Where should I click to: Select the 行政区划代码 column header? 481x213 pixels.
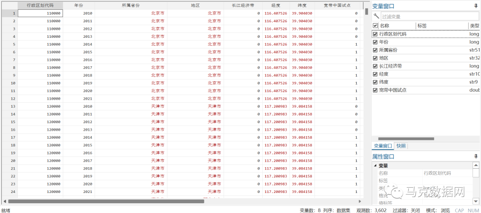[41, 5]
